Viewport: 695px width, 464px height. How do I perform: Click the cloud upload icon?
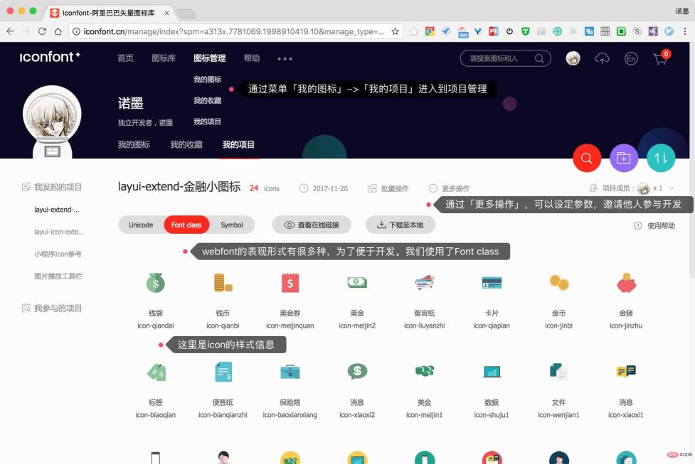point(602,58)
